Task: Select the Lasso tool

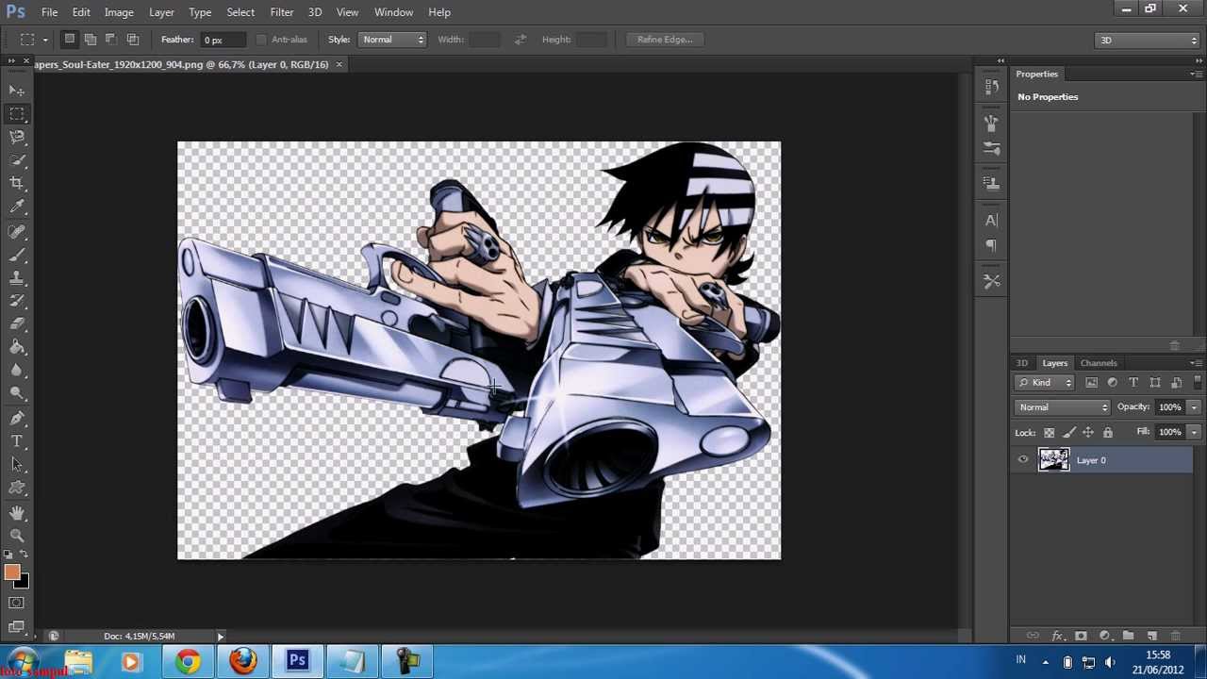Action: click(x=17, y=137)
